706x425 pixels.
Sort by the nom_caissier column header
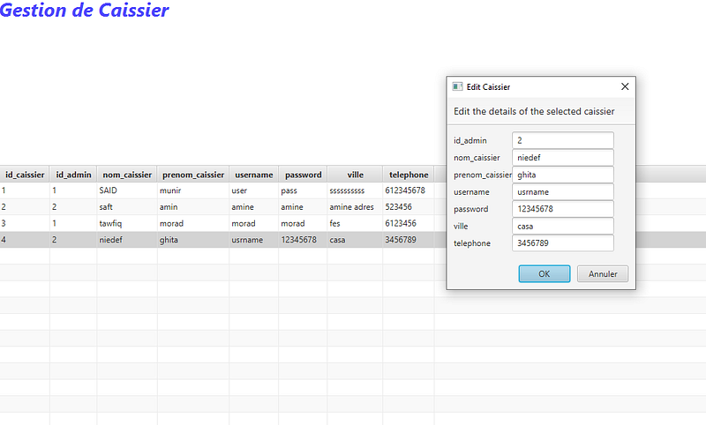pos(127,175)
